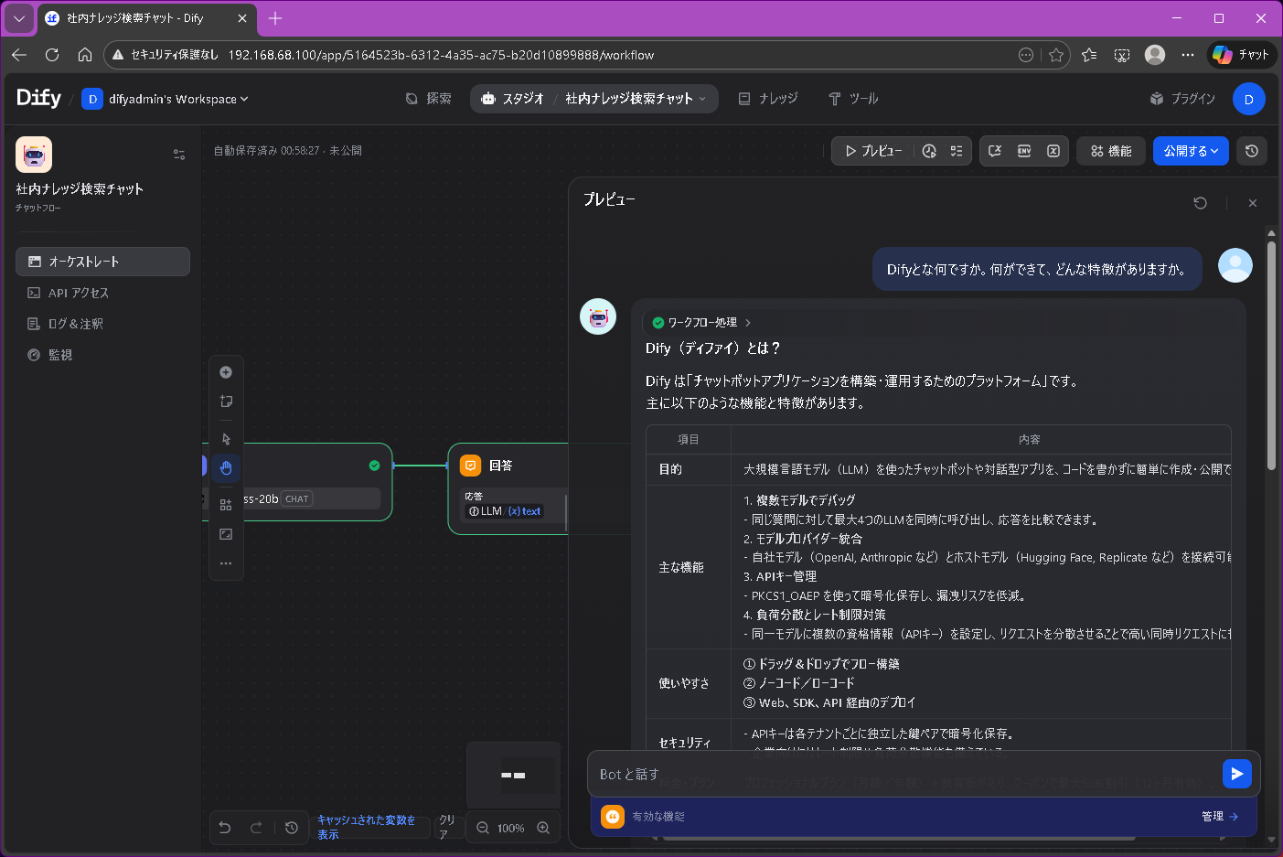This screenshot has height=857, width=1283.
Task: Select the sticky note tool in canvas toolbar
Action: pyautogui.click(x=226, y=402)
